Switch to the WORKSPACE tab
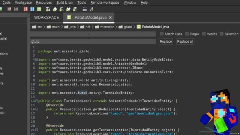 [46, 18]
